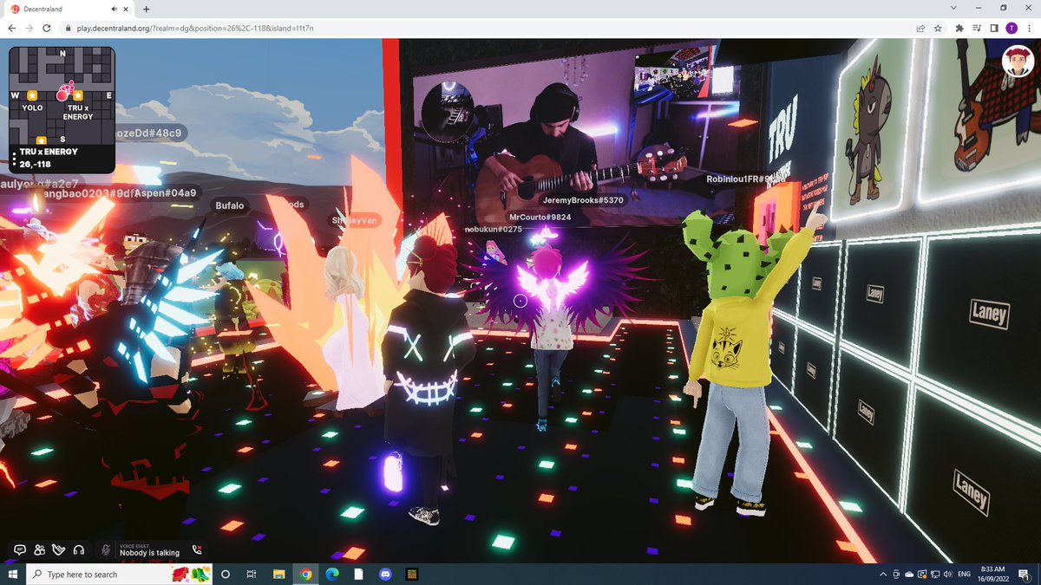Viewport: 1041px width, 585px height.
Task: Select player name Robinlou1FR
Action: (746, 179)
